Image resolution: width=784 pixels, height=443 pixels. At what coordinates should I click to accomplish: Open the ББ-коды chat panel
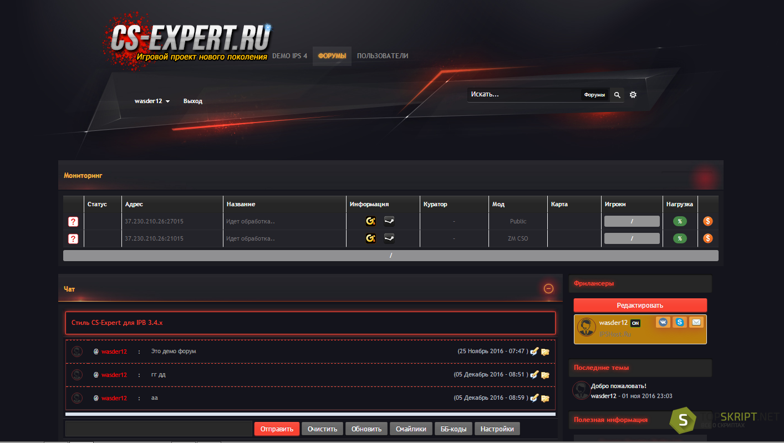453,429
